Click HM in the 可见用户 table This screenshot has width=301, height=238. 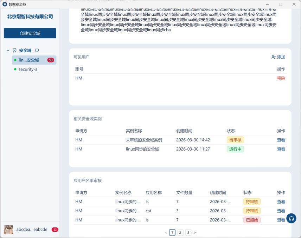[79, 78]
